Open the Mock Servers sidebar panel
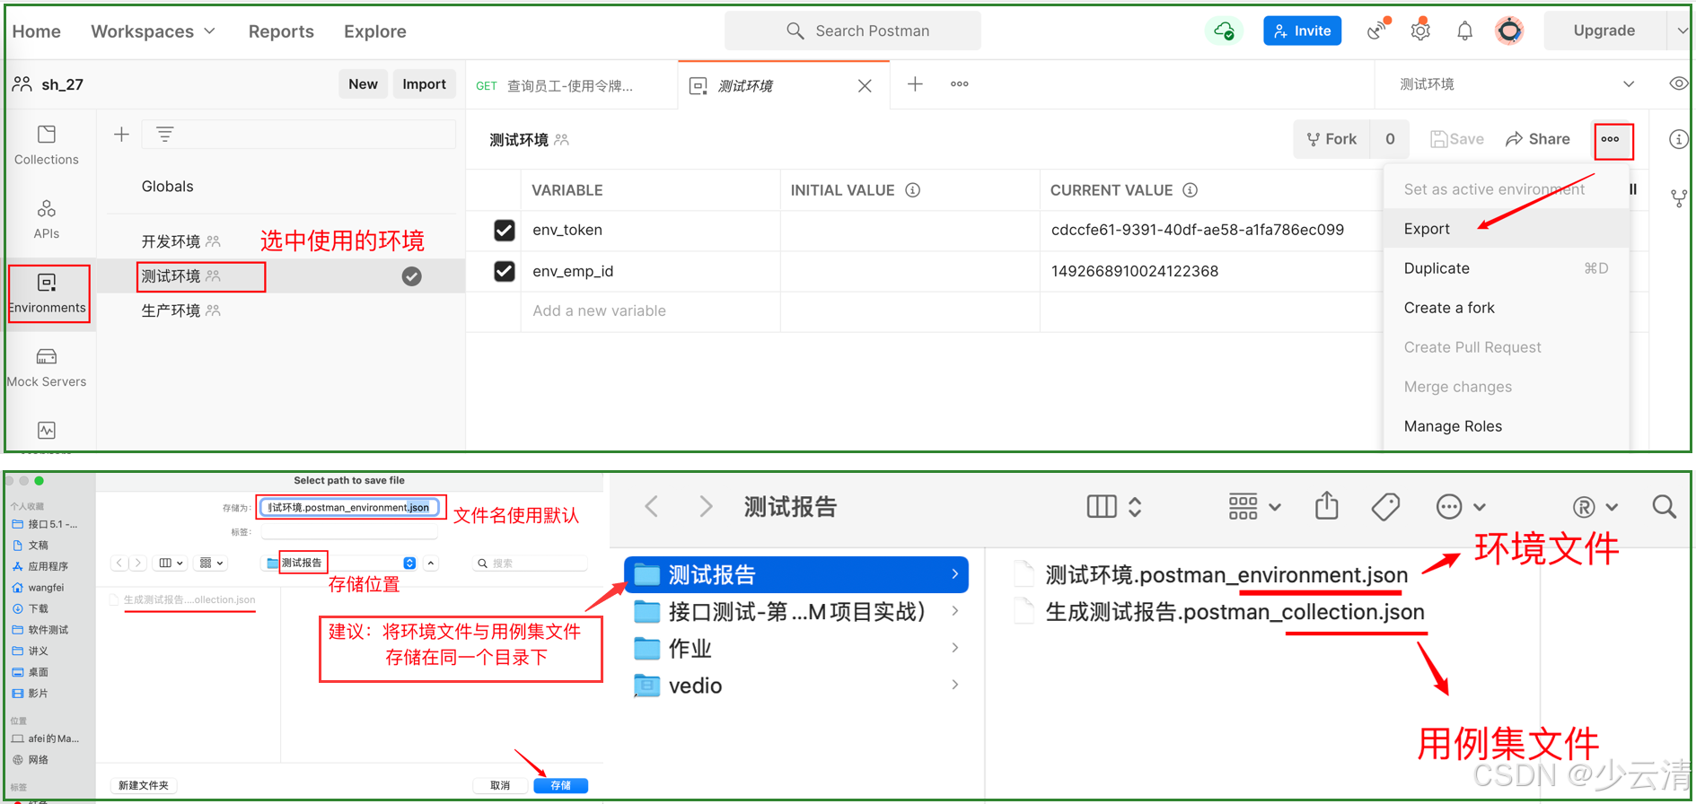 47,367
